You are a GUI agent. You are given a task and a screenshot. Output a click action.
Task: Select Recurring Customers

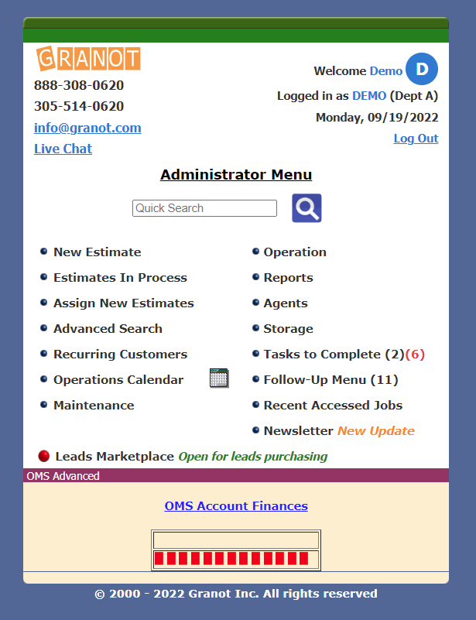[121, 354]
